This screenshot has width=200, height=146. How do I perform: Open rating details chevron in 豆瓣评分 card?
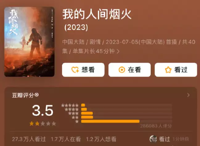pos(188,95)
